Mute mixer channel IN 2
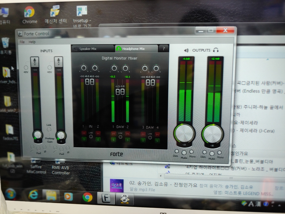The width and height of the screenshot is (285, 214). [x=98, y=133]
